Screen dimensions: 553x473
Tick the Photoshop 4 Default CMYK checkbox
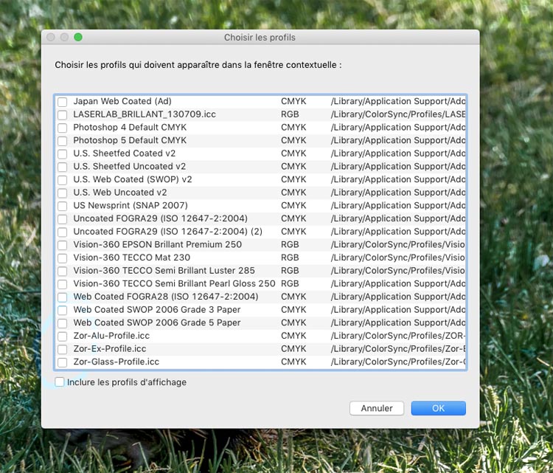63,128
